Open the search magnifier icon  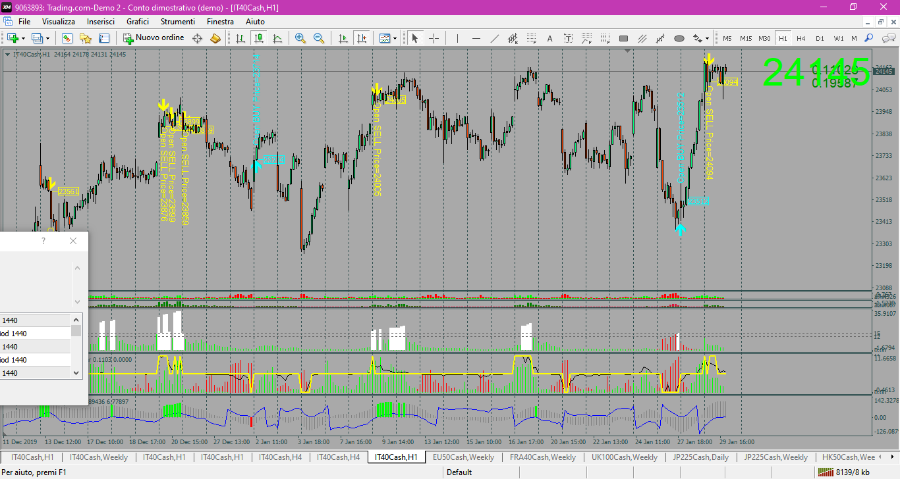(x=869, y=38)
